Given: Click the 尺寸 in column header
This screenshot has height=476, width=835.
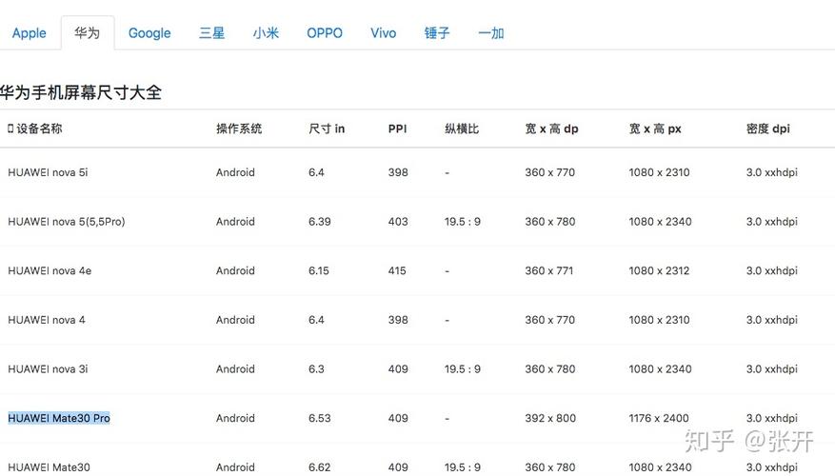Looking at the screenshot, I should pyautogui.click(x=327, y=129).
